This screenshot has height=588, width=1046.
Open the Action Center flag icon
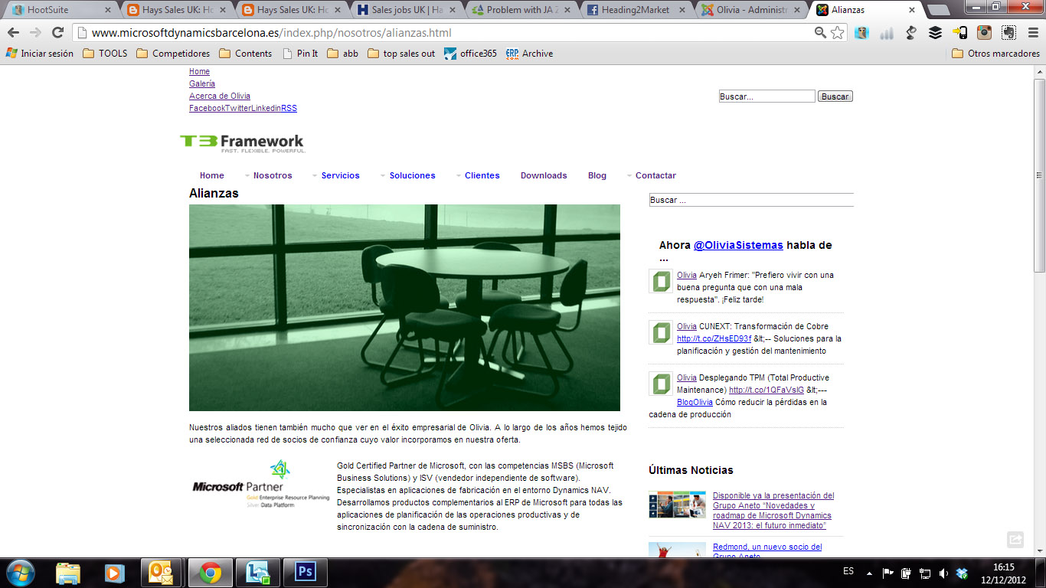click(x=888, y=573)
